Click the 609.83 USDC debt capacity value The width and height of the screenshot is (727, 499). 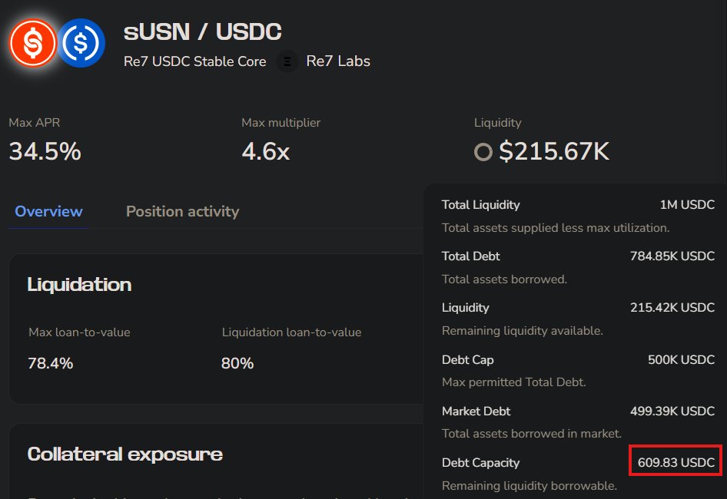676,462
